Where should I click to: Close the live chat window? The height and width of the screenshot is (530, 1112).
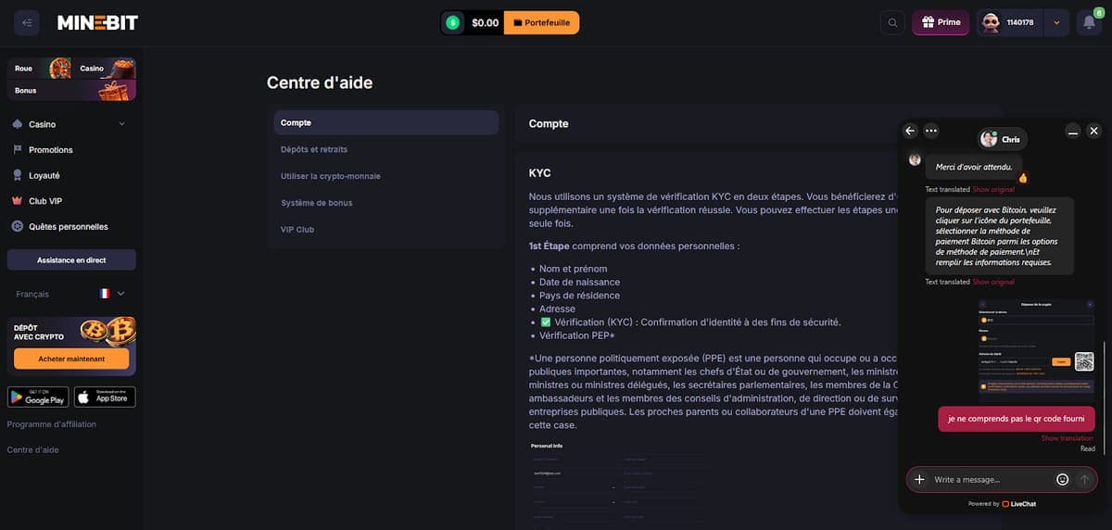coord(1093,132)
